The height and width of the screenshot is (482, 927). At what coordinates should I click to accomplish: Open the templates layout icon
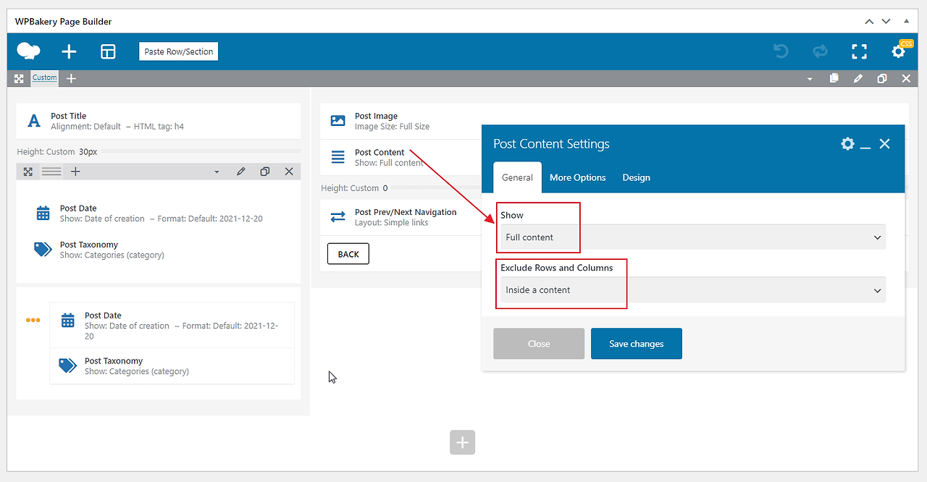tap(108, 51)
